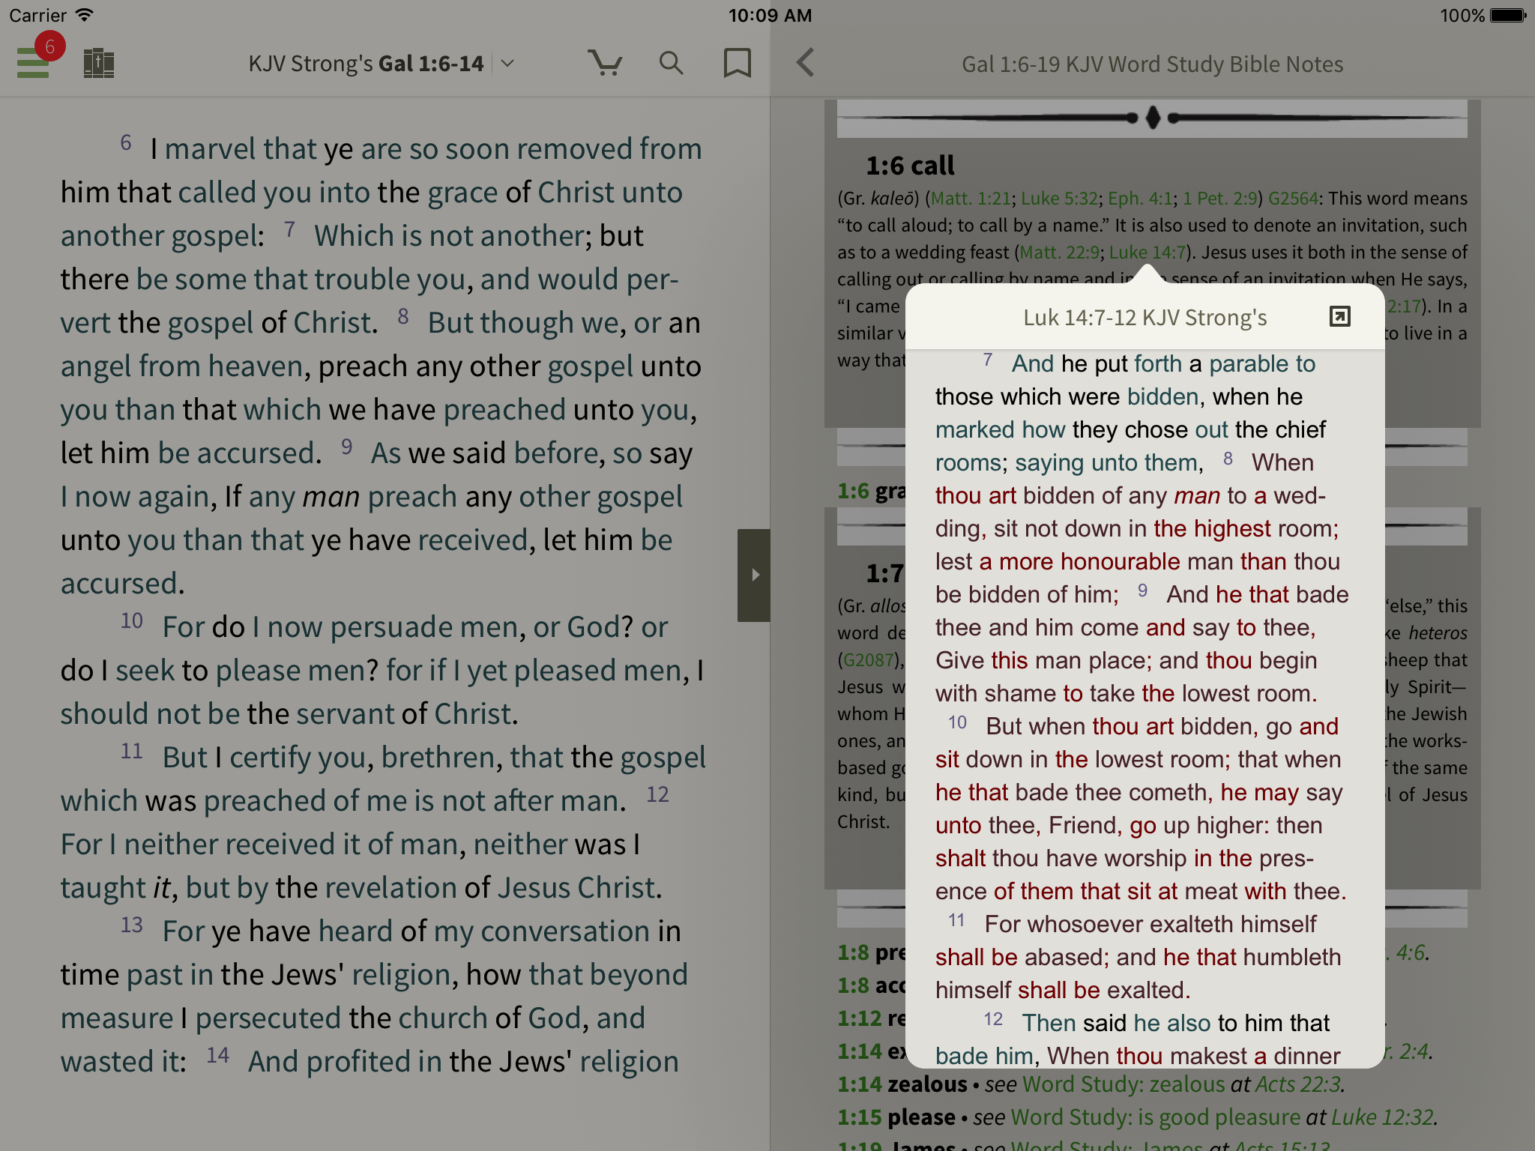The height and width of the screenshot is (1151, 1535).
Task: Bookmark the current passage
Action: (737, 63)
